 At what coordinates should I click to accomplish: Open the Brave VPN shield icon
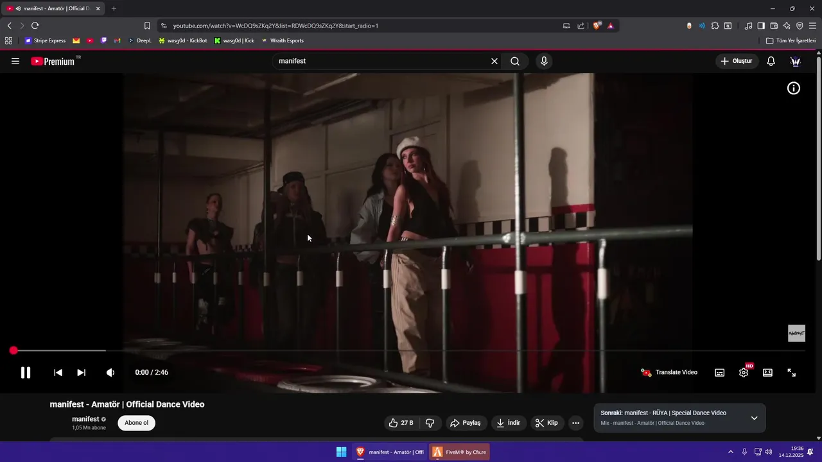800,26
